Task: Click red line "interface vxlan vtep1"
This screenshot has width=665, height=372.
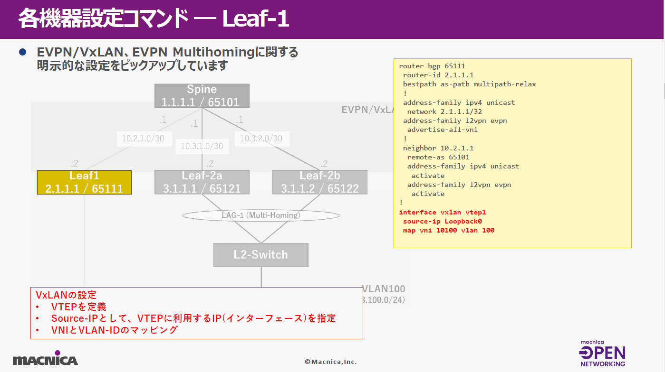Action: pos(443,212)
